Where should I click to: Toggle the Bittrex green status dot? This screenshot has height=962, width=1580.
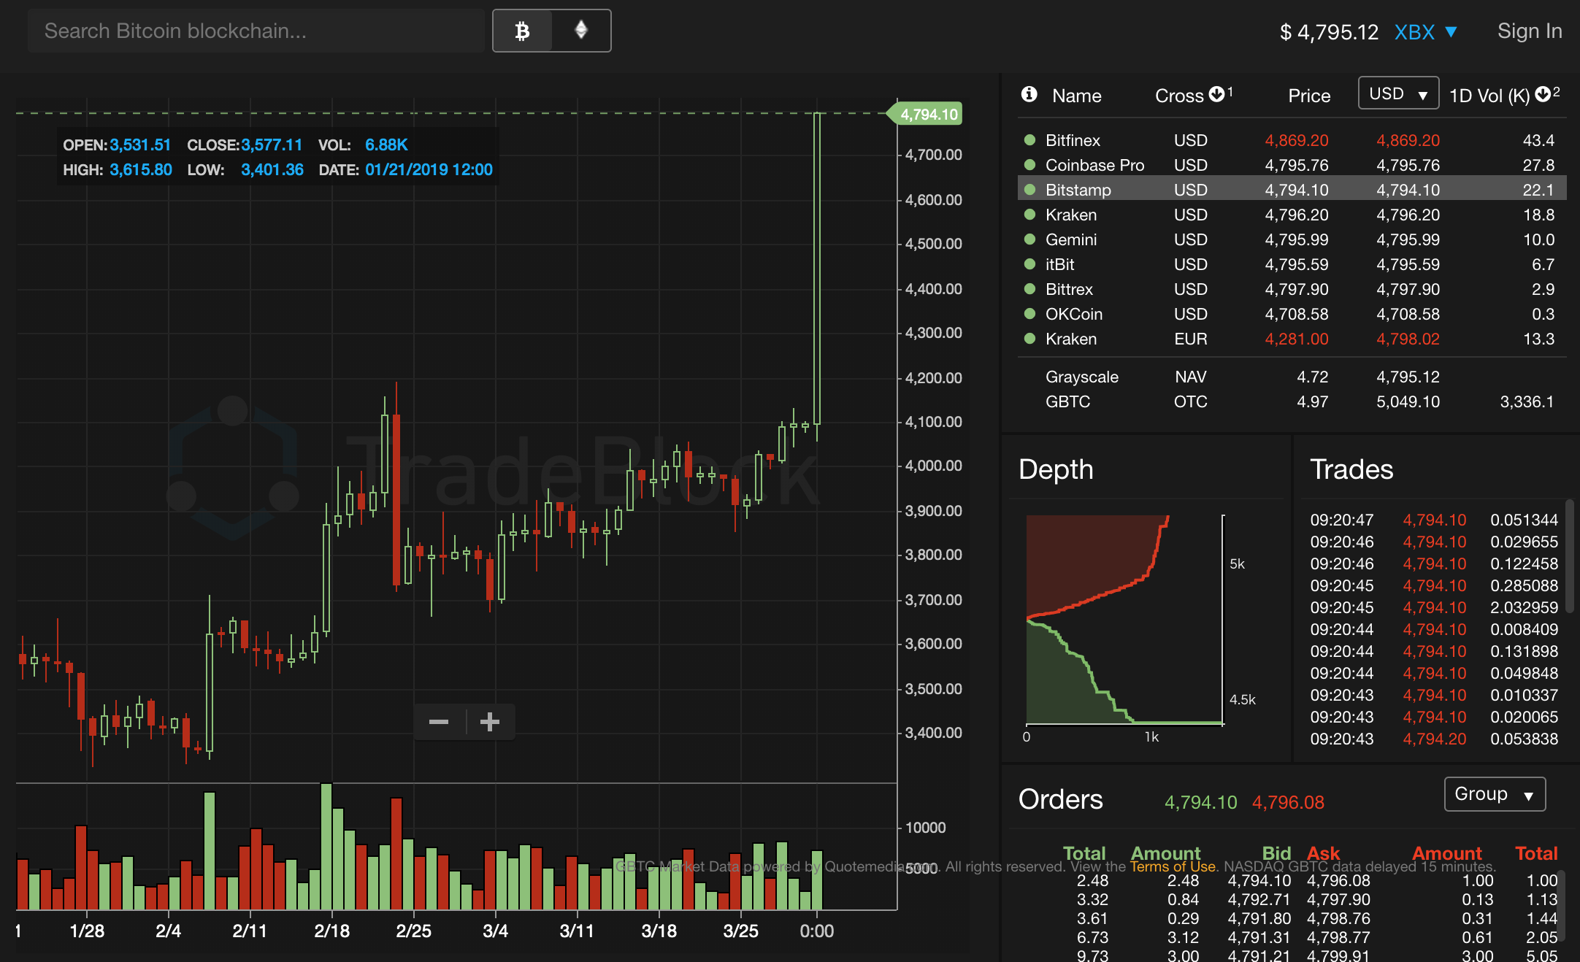click(1030, 288)
